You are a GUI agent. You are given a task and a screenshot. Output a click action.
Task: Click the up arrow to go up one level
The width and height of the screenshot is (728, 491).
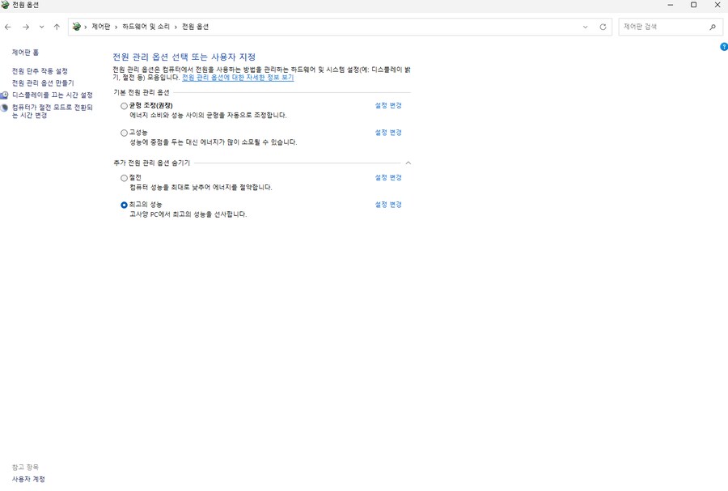point(56,26)
